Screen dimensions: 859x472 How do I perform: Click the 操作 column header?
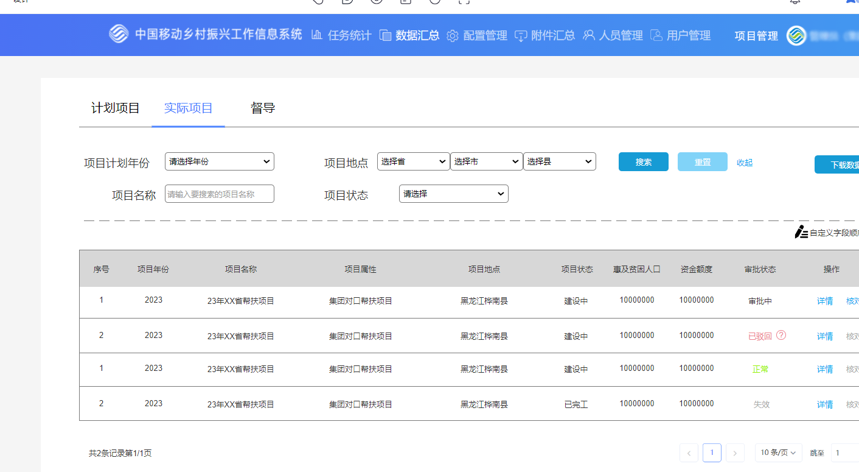832,269
